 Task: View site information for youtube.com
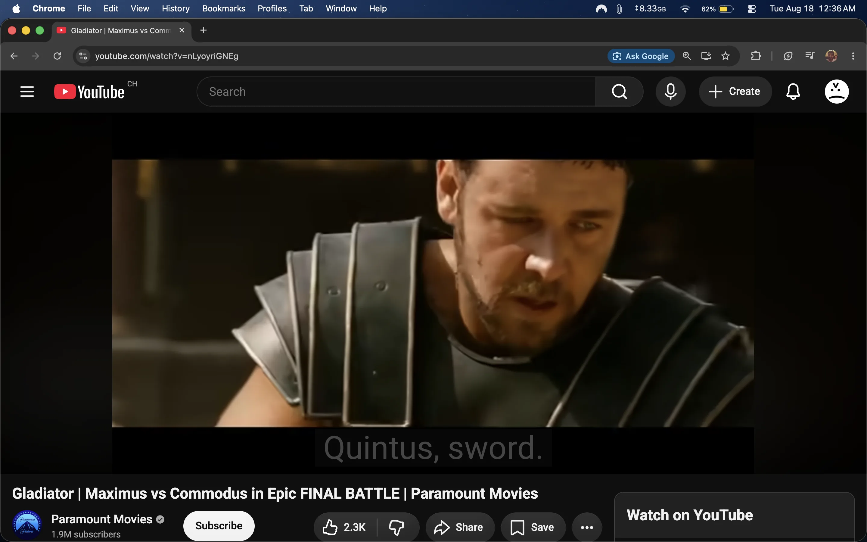click(x=83, y=56)
